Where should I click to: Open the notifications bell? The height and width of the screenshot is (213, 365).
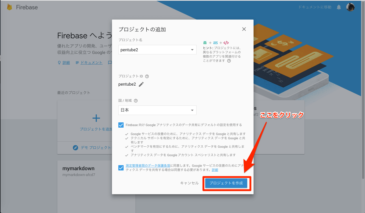pos(339,7)
